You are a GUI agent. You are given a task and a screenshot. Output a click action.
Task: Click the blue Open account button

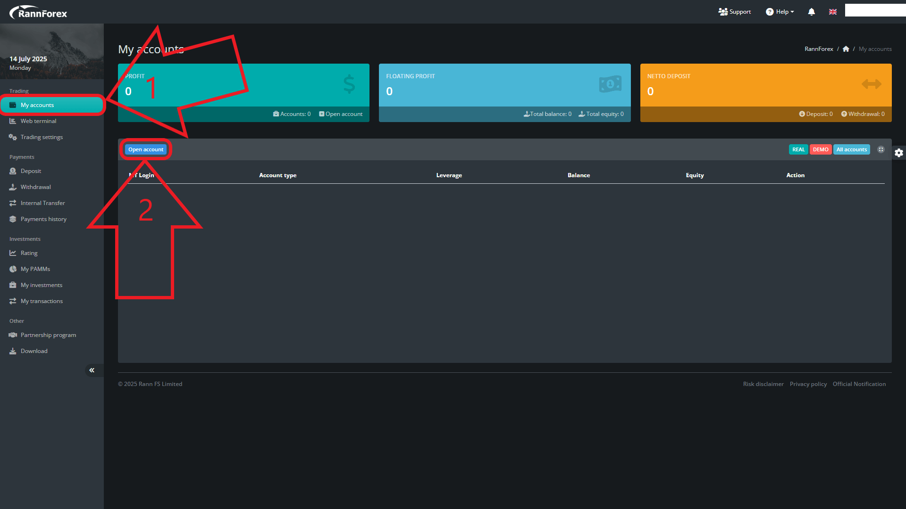(146, 149)
